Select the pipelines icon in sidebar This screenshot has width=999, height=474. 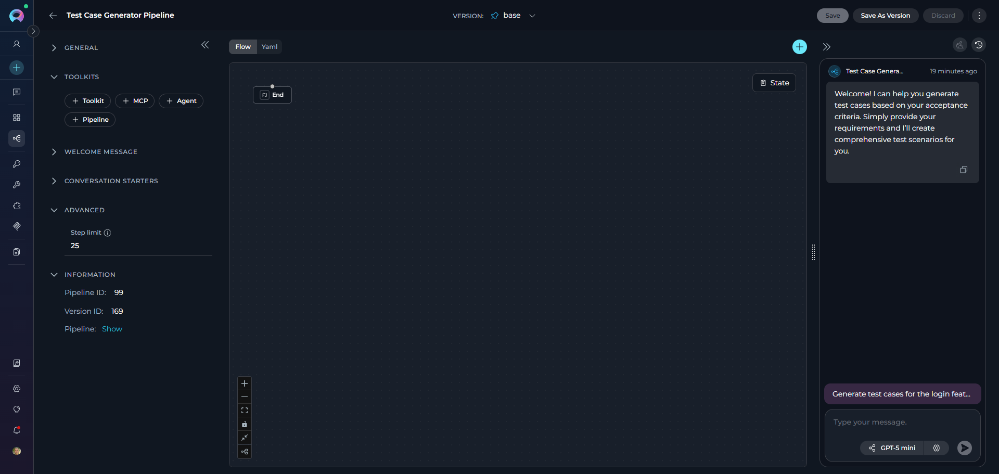17,138
